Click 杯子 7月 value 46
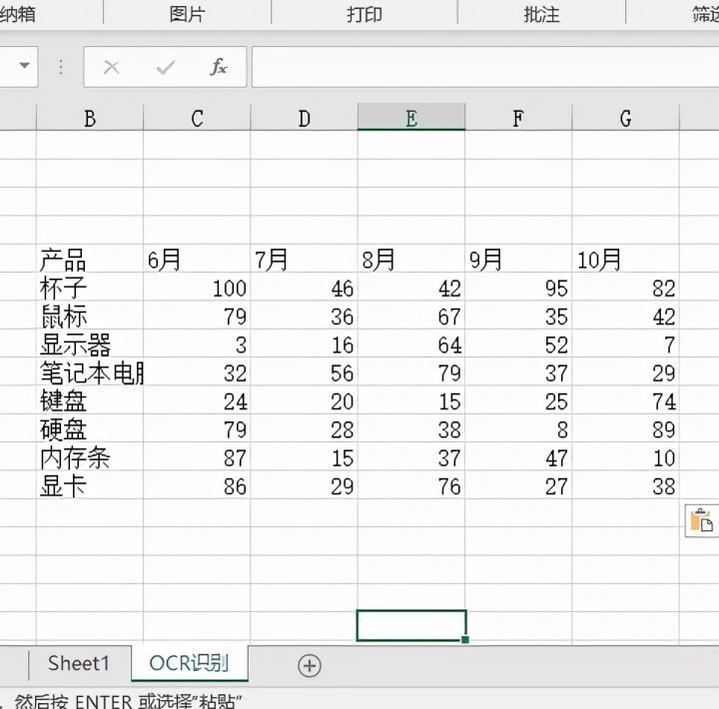The width and height of the screenshot is (719, 709). (304, 288)
